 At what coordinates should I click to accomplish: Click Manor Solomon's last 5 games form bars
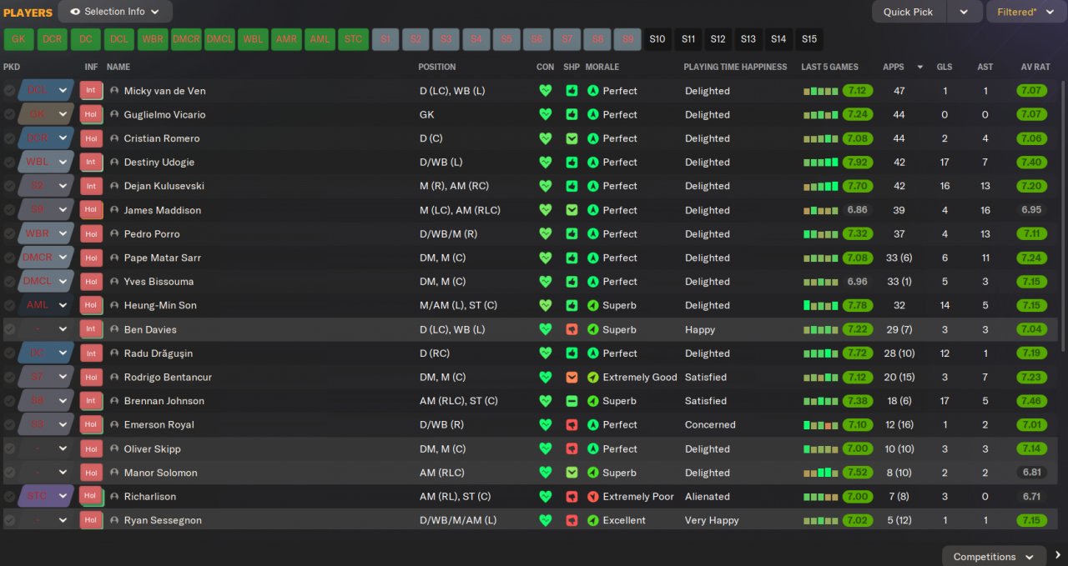pos(821,473)
